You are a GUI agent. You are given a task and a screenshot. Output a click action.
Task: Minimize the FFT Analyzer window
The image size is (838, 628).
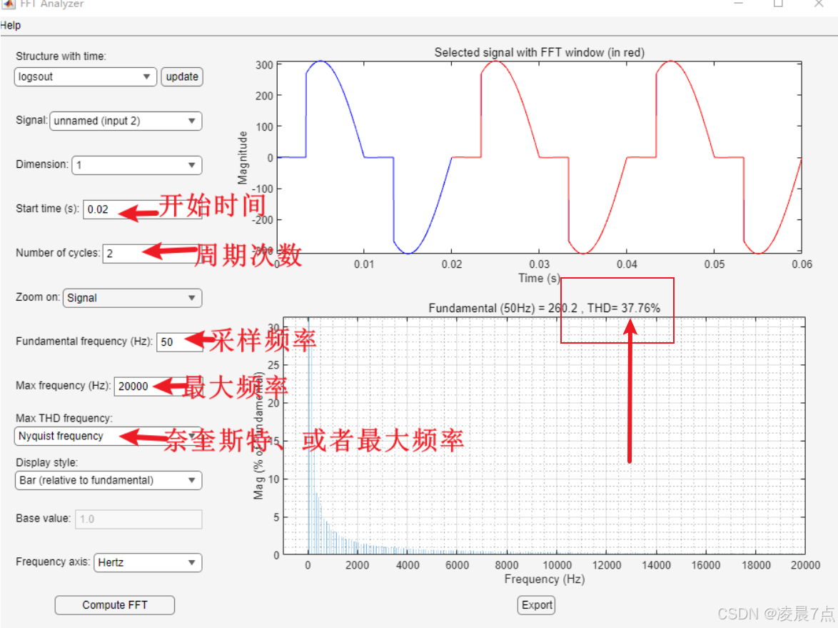click(739, 3)
